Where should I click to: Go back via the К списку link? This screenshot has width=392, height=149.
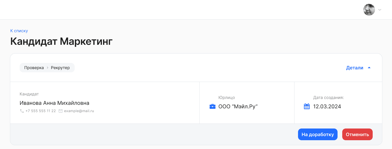[19, 31]
